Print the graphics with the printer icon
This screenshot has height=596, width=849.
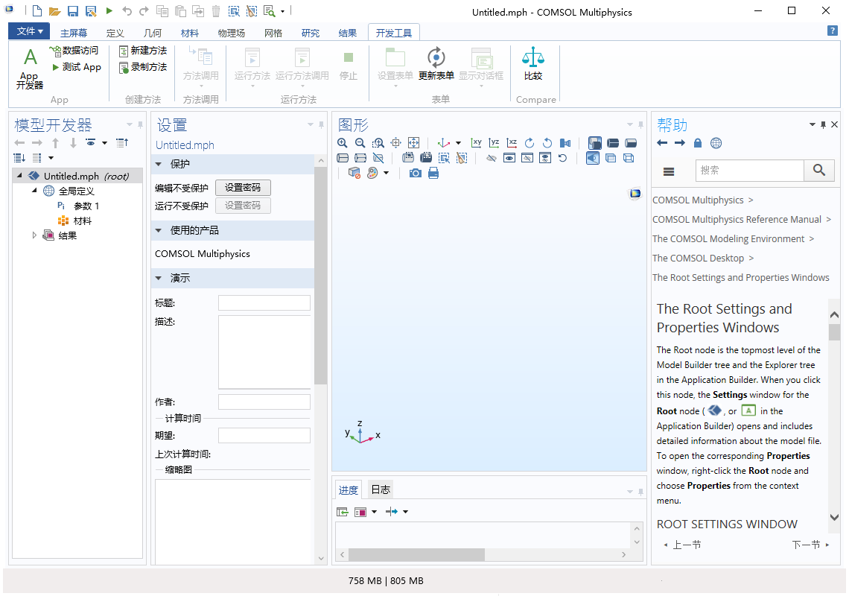tap(433, 174)
